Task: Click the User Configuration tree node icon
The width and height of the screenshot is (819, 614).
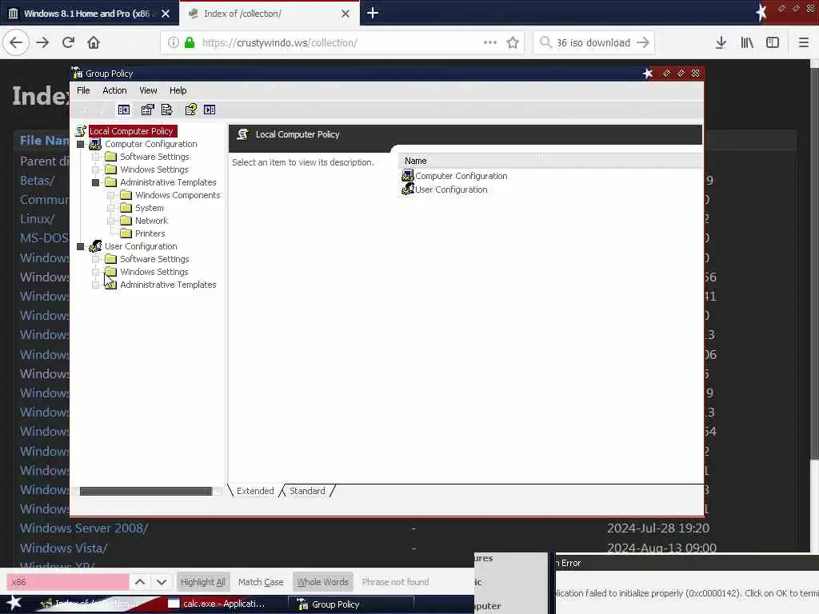Action: (95, 246)
